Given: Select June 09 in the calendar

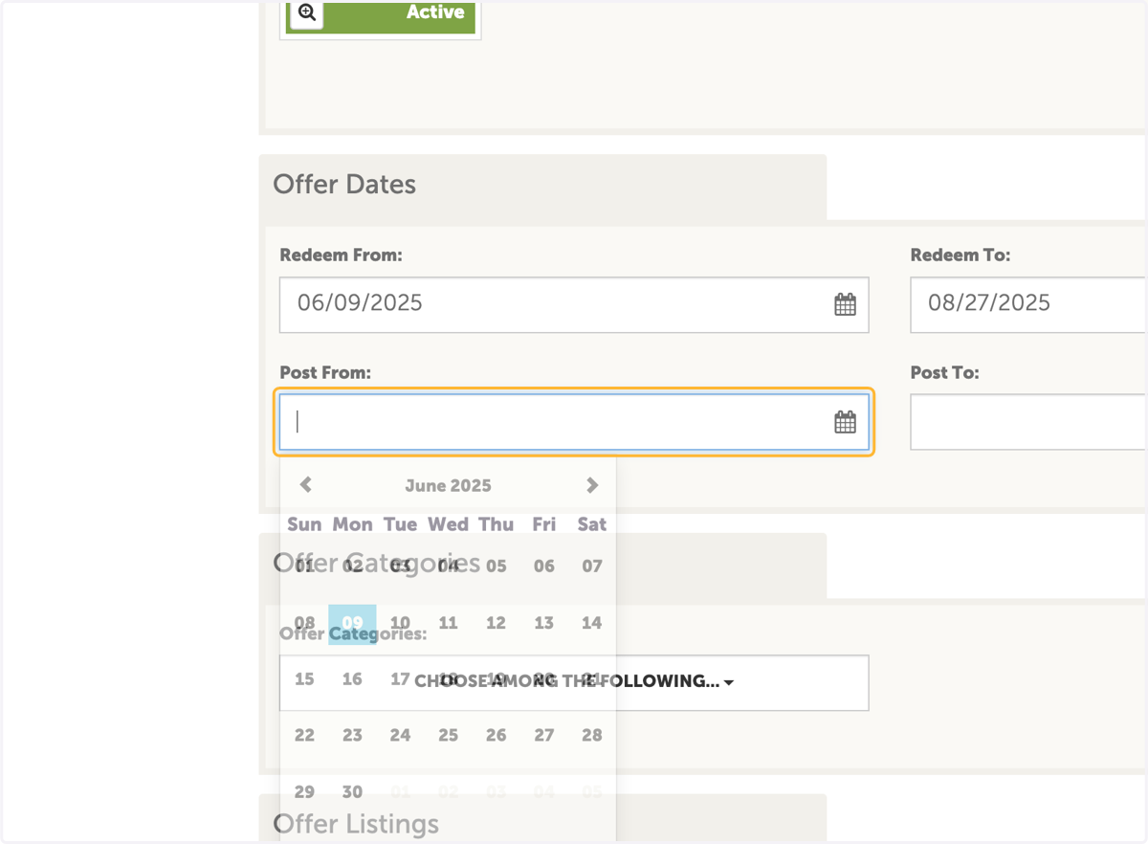Looking at the screenshot, I should [x=352, y=624].
